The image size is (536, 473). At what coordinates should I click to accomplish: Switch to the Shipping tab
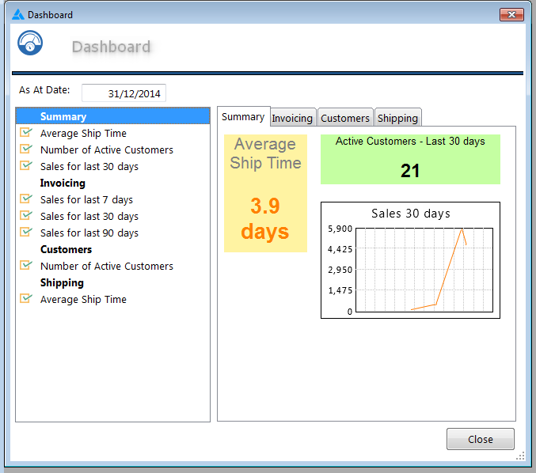click(x=397, y=118)
